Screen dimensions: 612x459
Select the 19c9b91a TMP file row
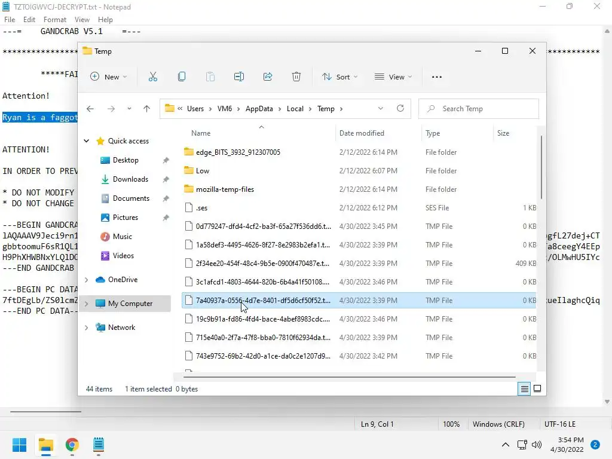[x=359, y=319]
